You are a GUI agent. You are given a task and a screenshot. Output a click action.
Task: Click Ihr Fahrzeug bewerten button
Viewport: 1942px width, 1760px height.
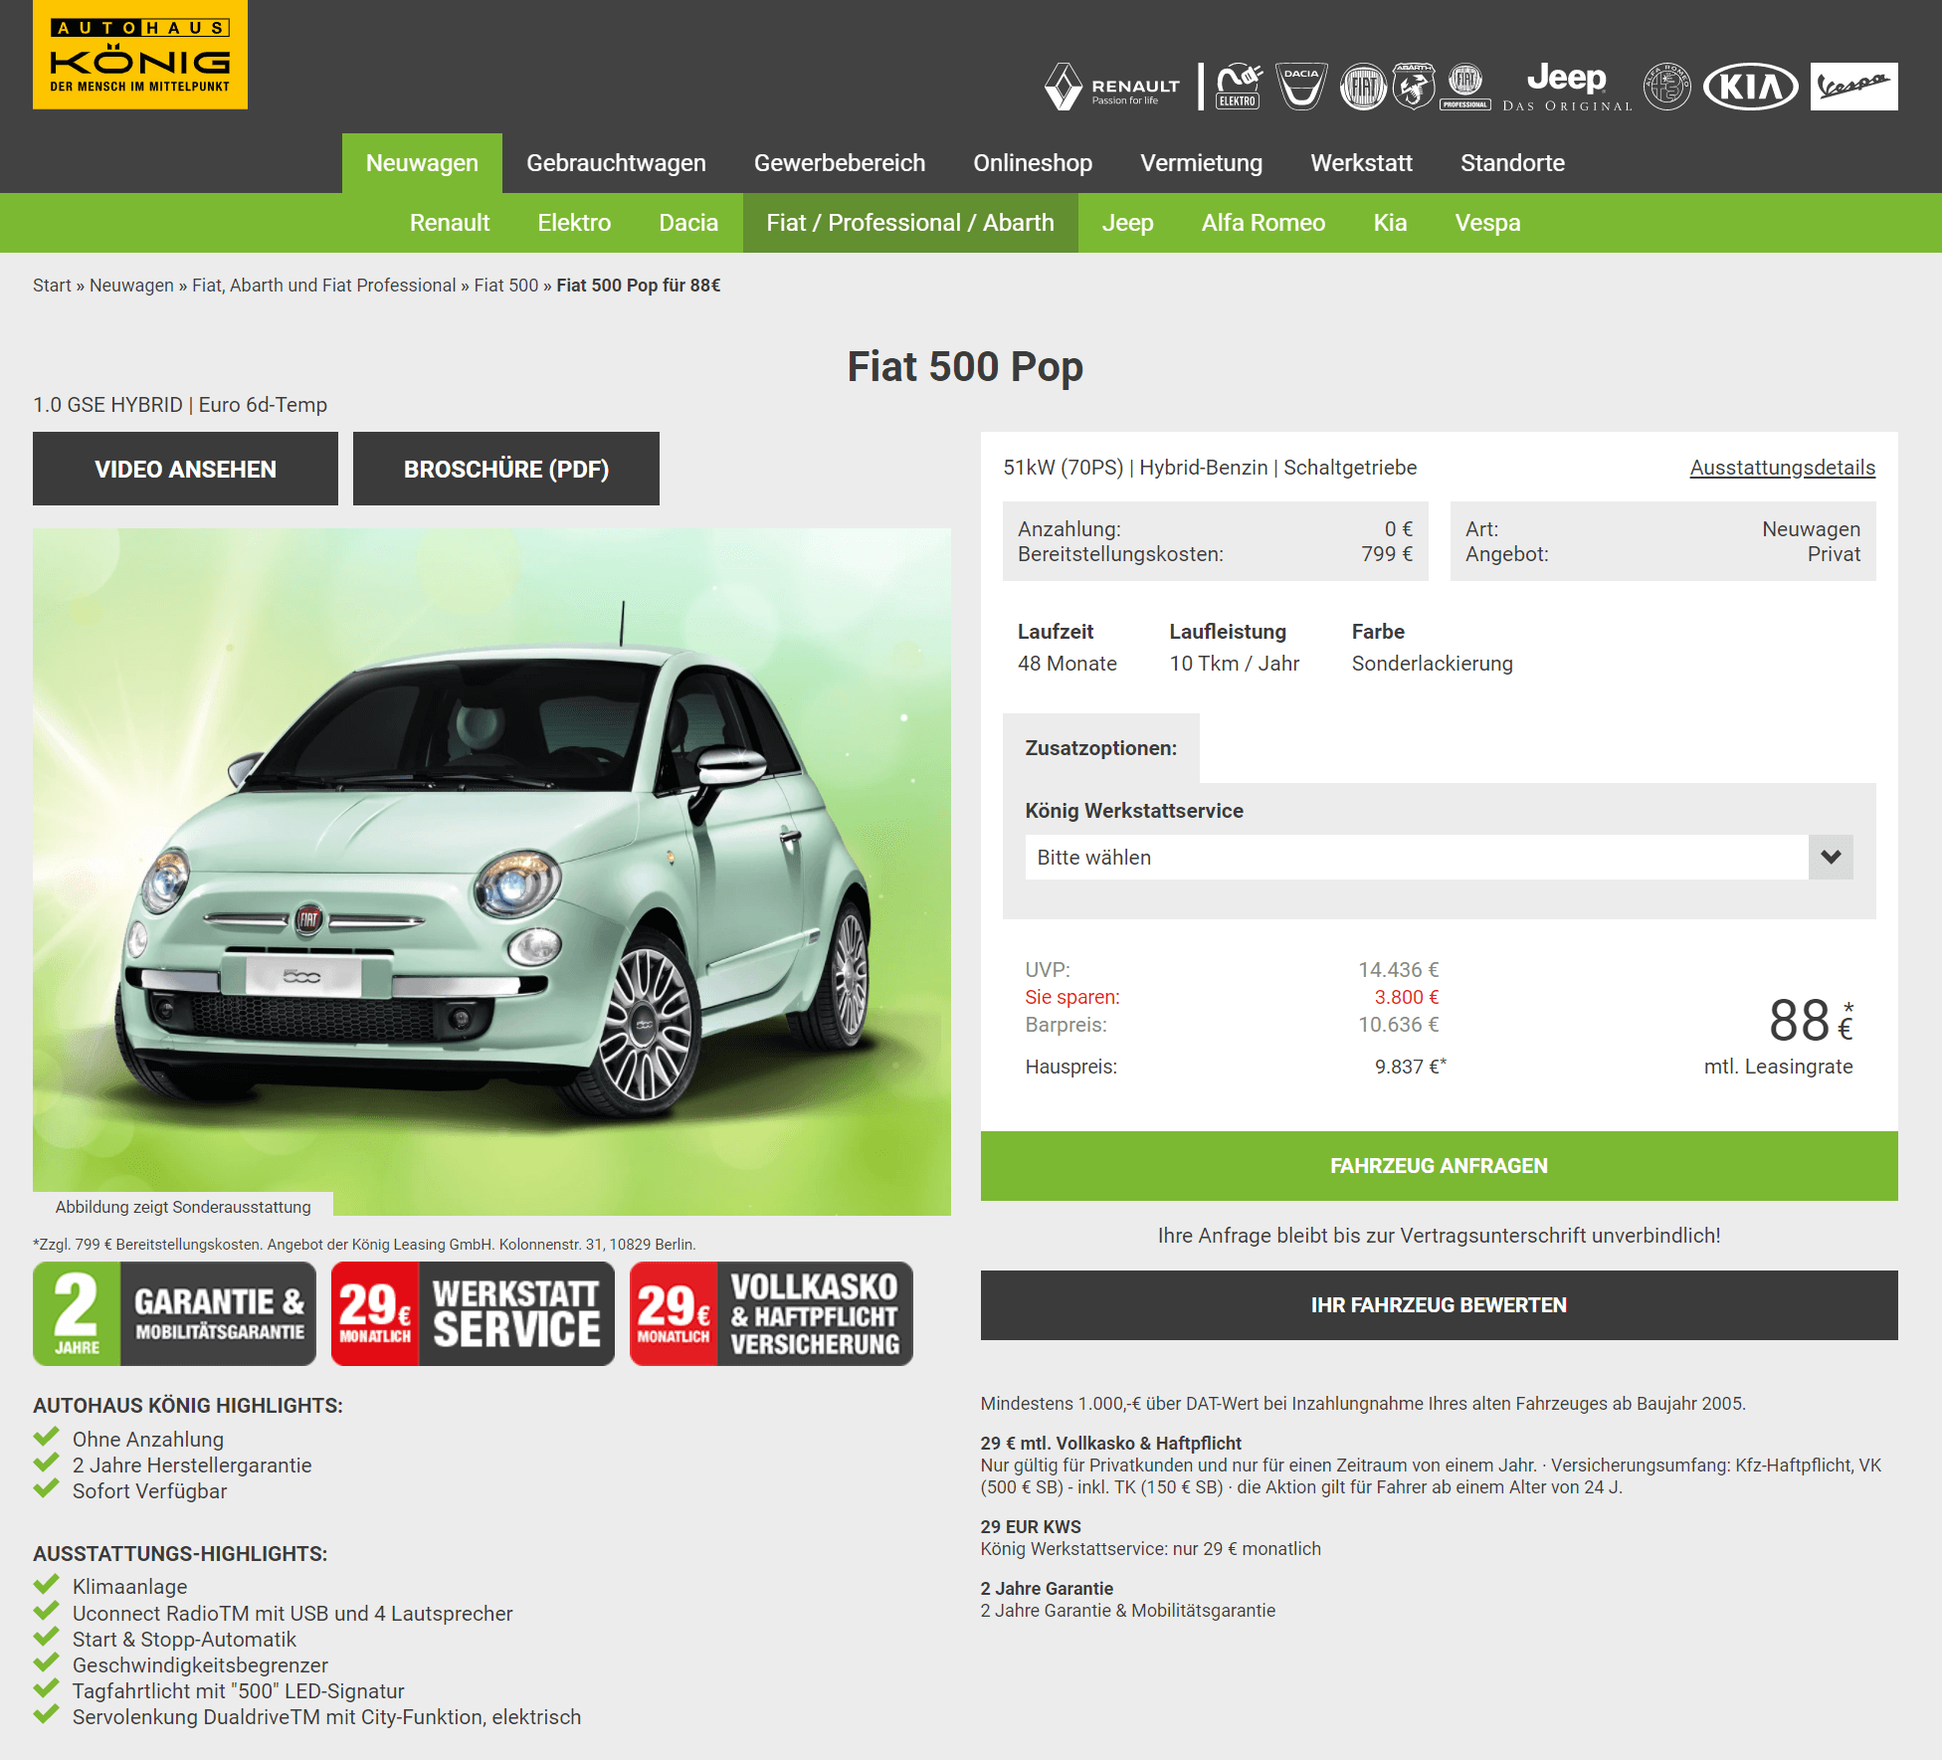click(x=1439, y=1305)
